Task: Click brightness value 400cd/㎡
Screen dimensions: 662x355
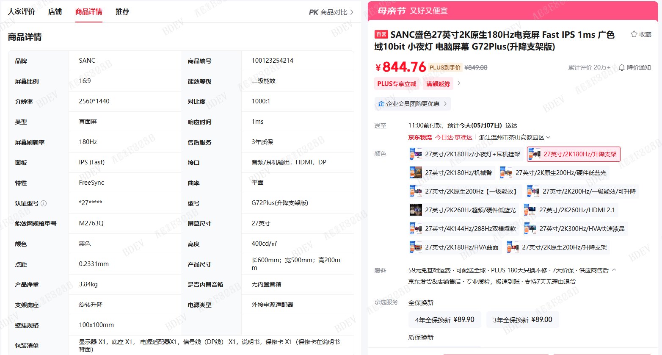Action: pos(265,244)
